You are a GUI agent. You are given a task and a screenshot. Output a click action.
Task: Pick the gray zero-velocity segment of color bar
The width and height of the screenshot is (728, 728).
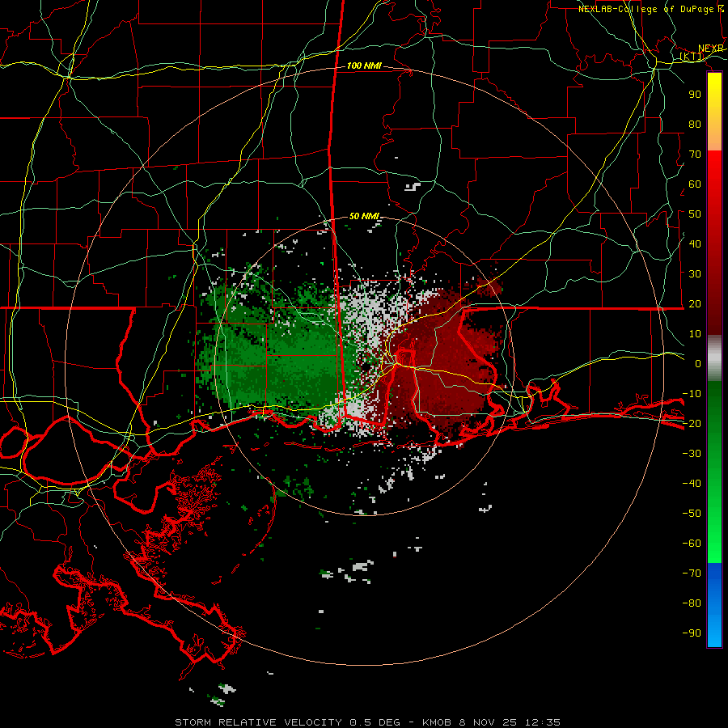tap(714, 358)
